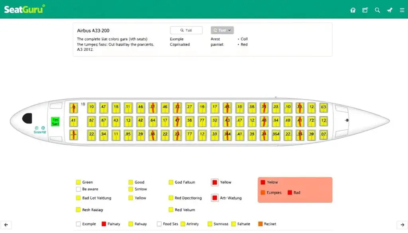
Task: Select the green seat near the aircraft nose
Action: tap(55, 120)
